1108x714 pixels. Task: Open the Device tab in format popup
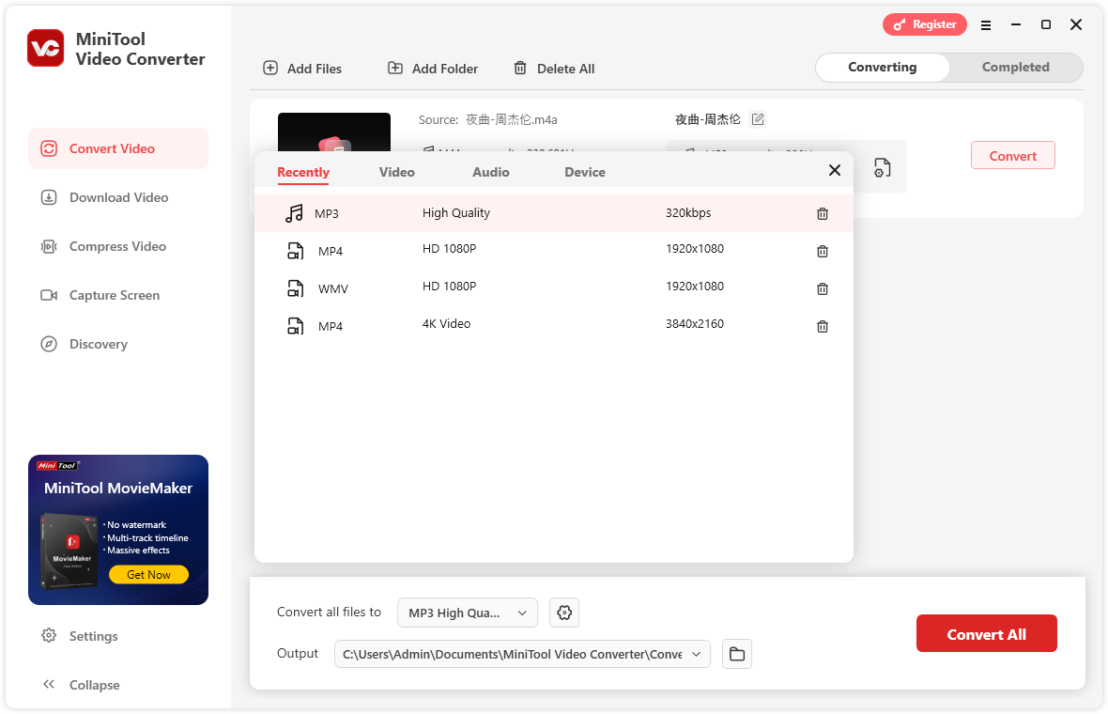coord(584,172)
